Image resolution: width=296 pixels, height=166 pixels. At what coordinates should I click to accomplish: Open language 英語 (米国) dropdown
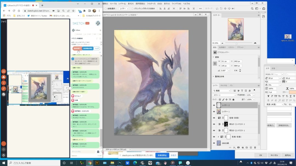274,104
